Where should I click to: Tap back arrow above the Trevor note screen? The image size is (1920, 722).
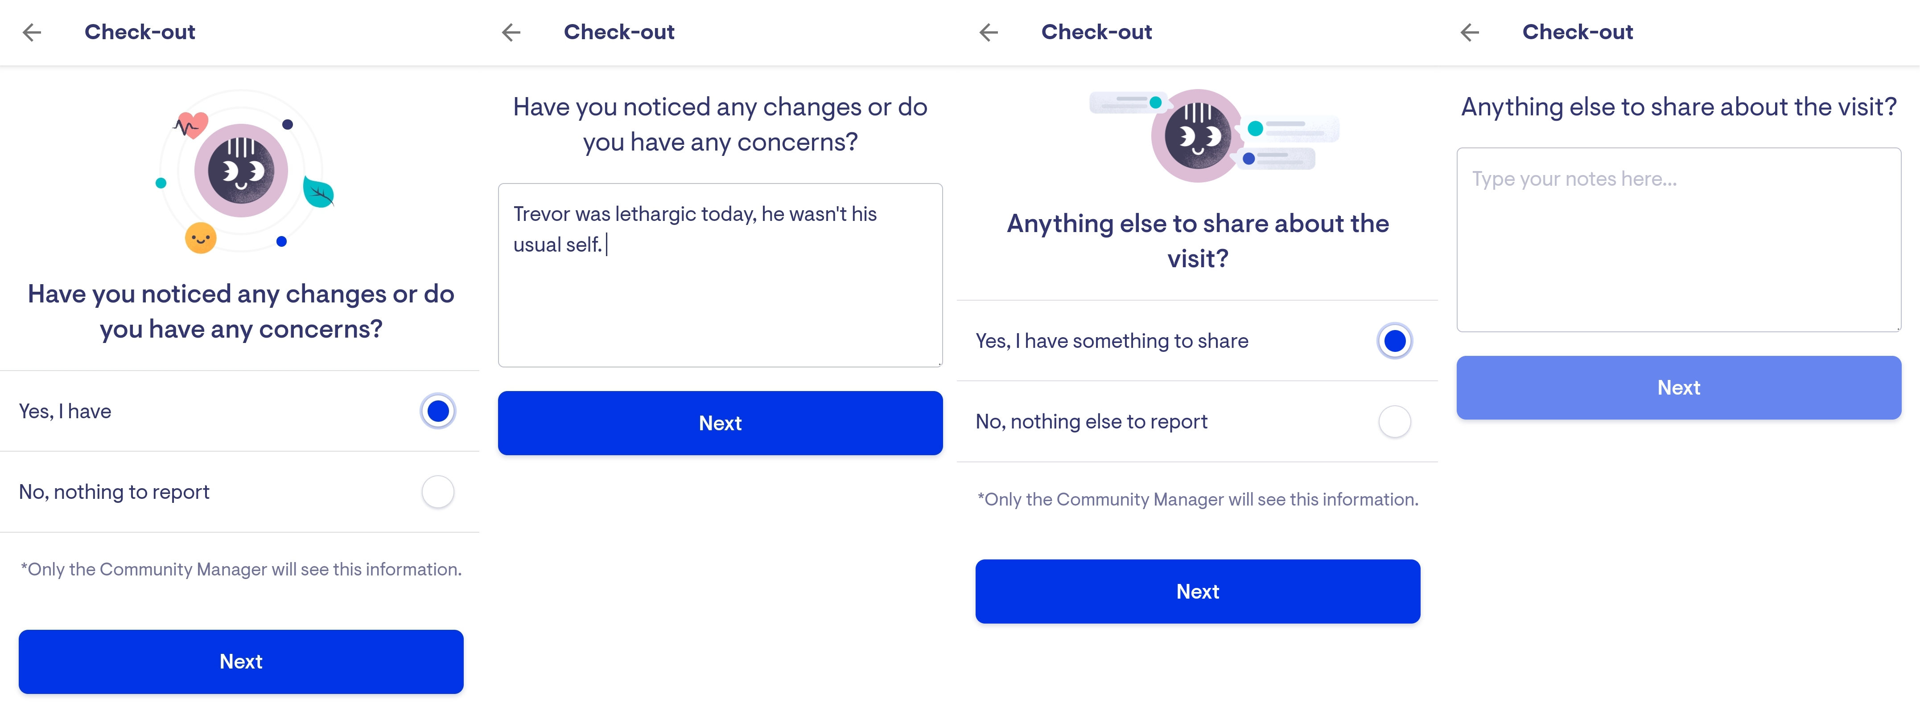coord(511,32)
